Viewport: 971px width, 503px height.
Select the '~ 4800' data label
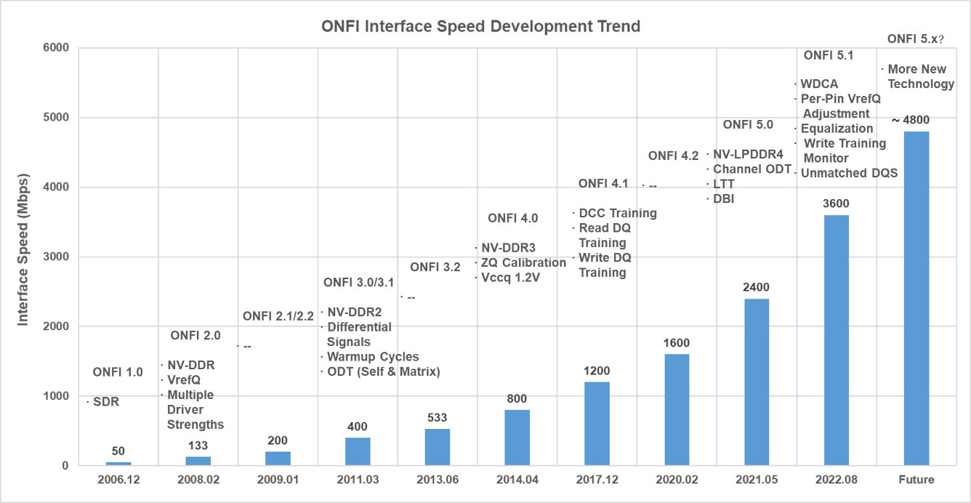(911, 120)
